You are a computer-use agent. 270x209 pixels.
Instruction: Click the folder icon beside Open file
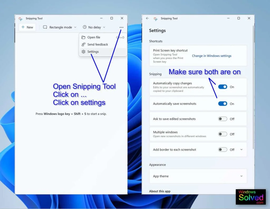(x=84, y=37)
